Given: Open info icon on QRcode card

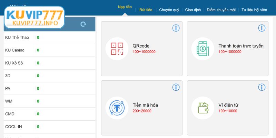Looking at the screenshot, I should (176, 28).
